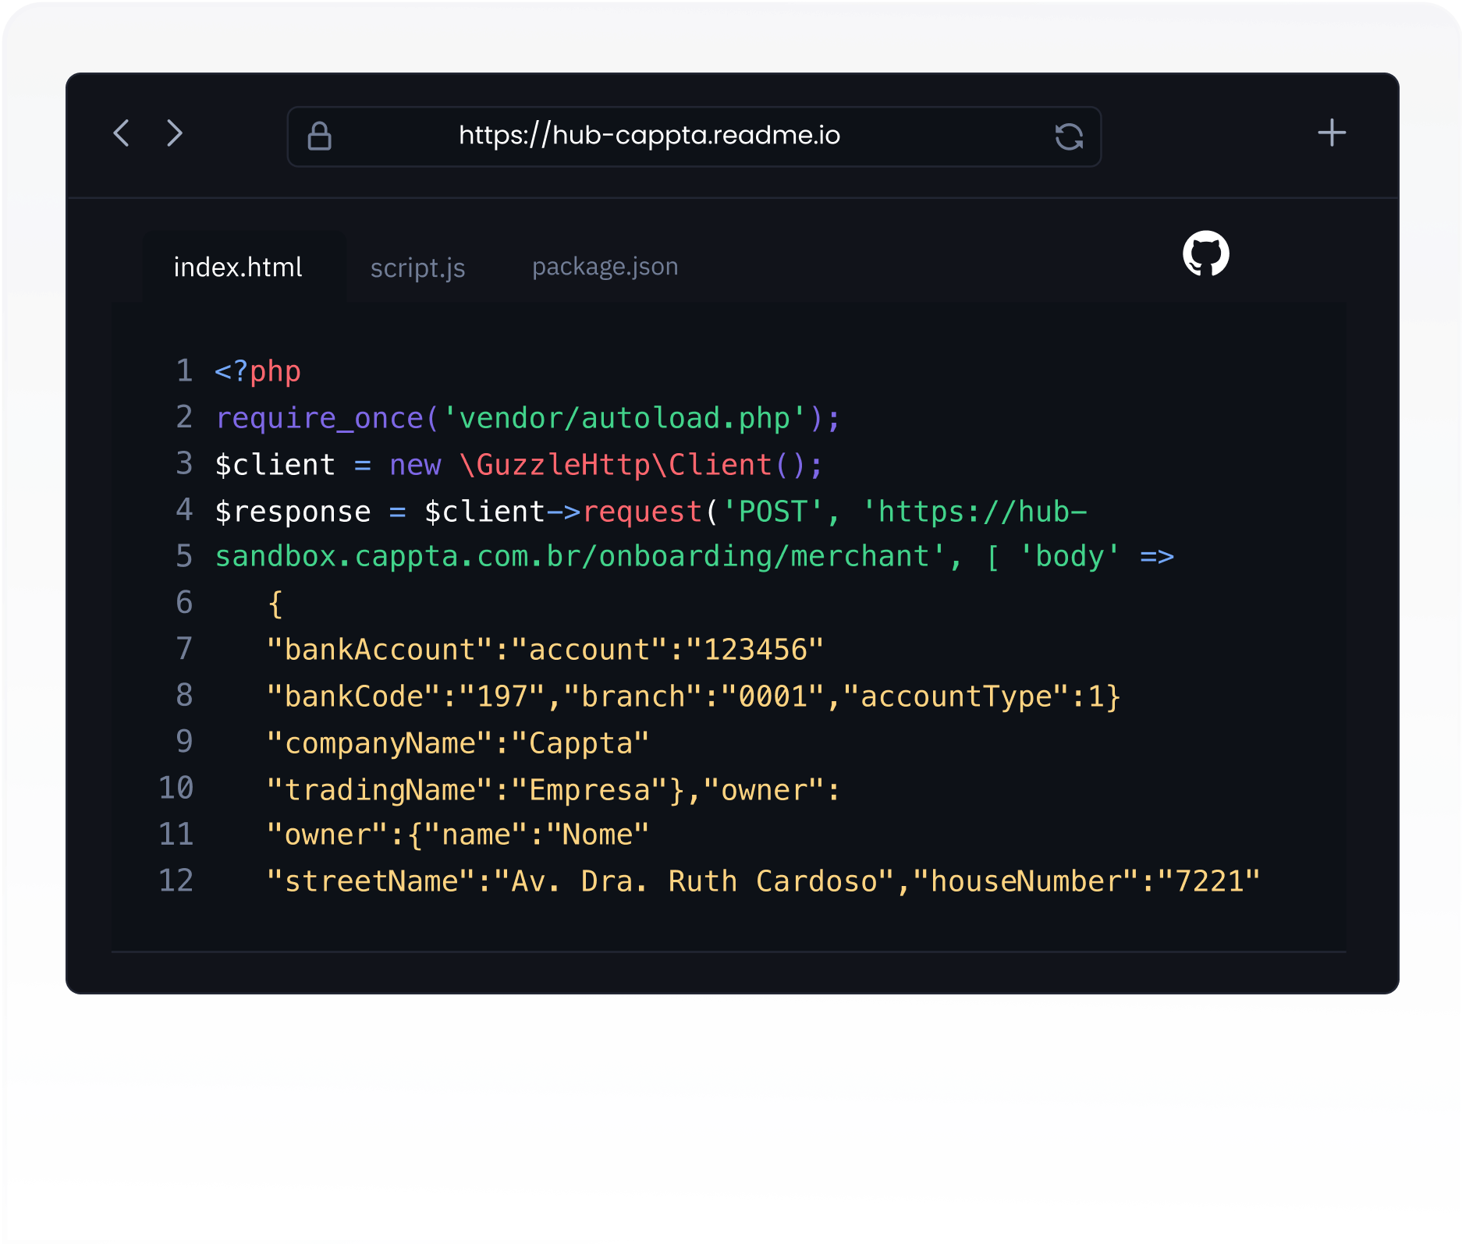
Task: Click the 'POST' string on line 4
Action: click(x=772, y=512)
